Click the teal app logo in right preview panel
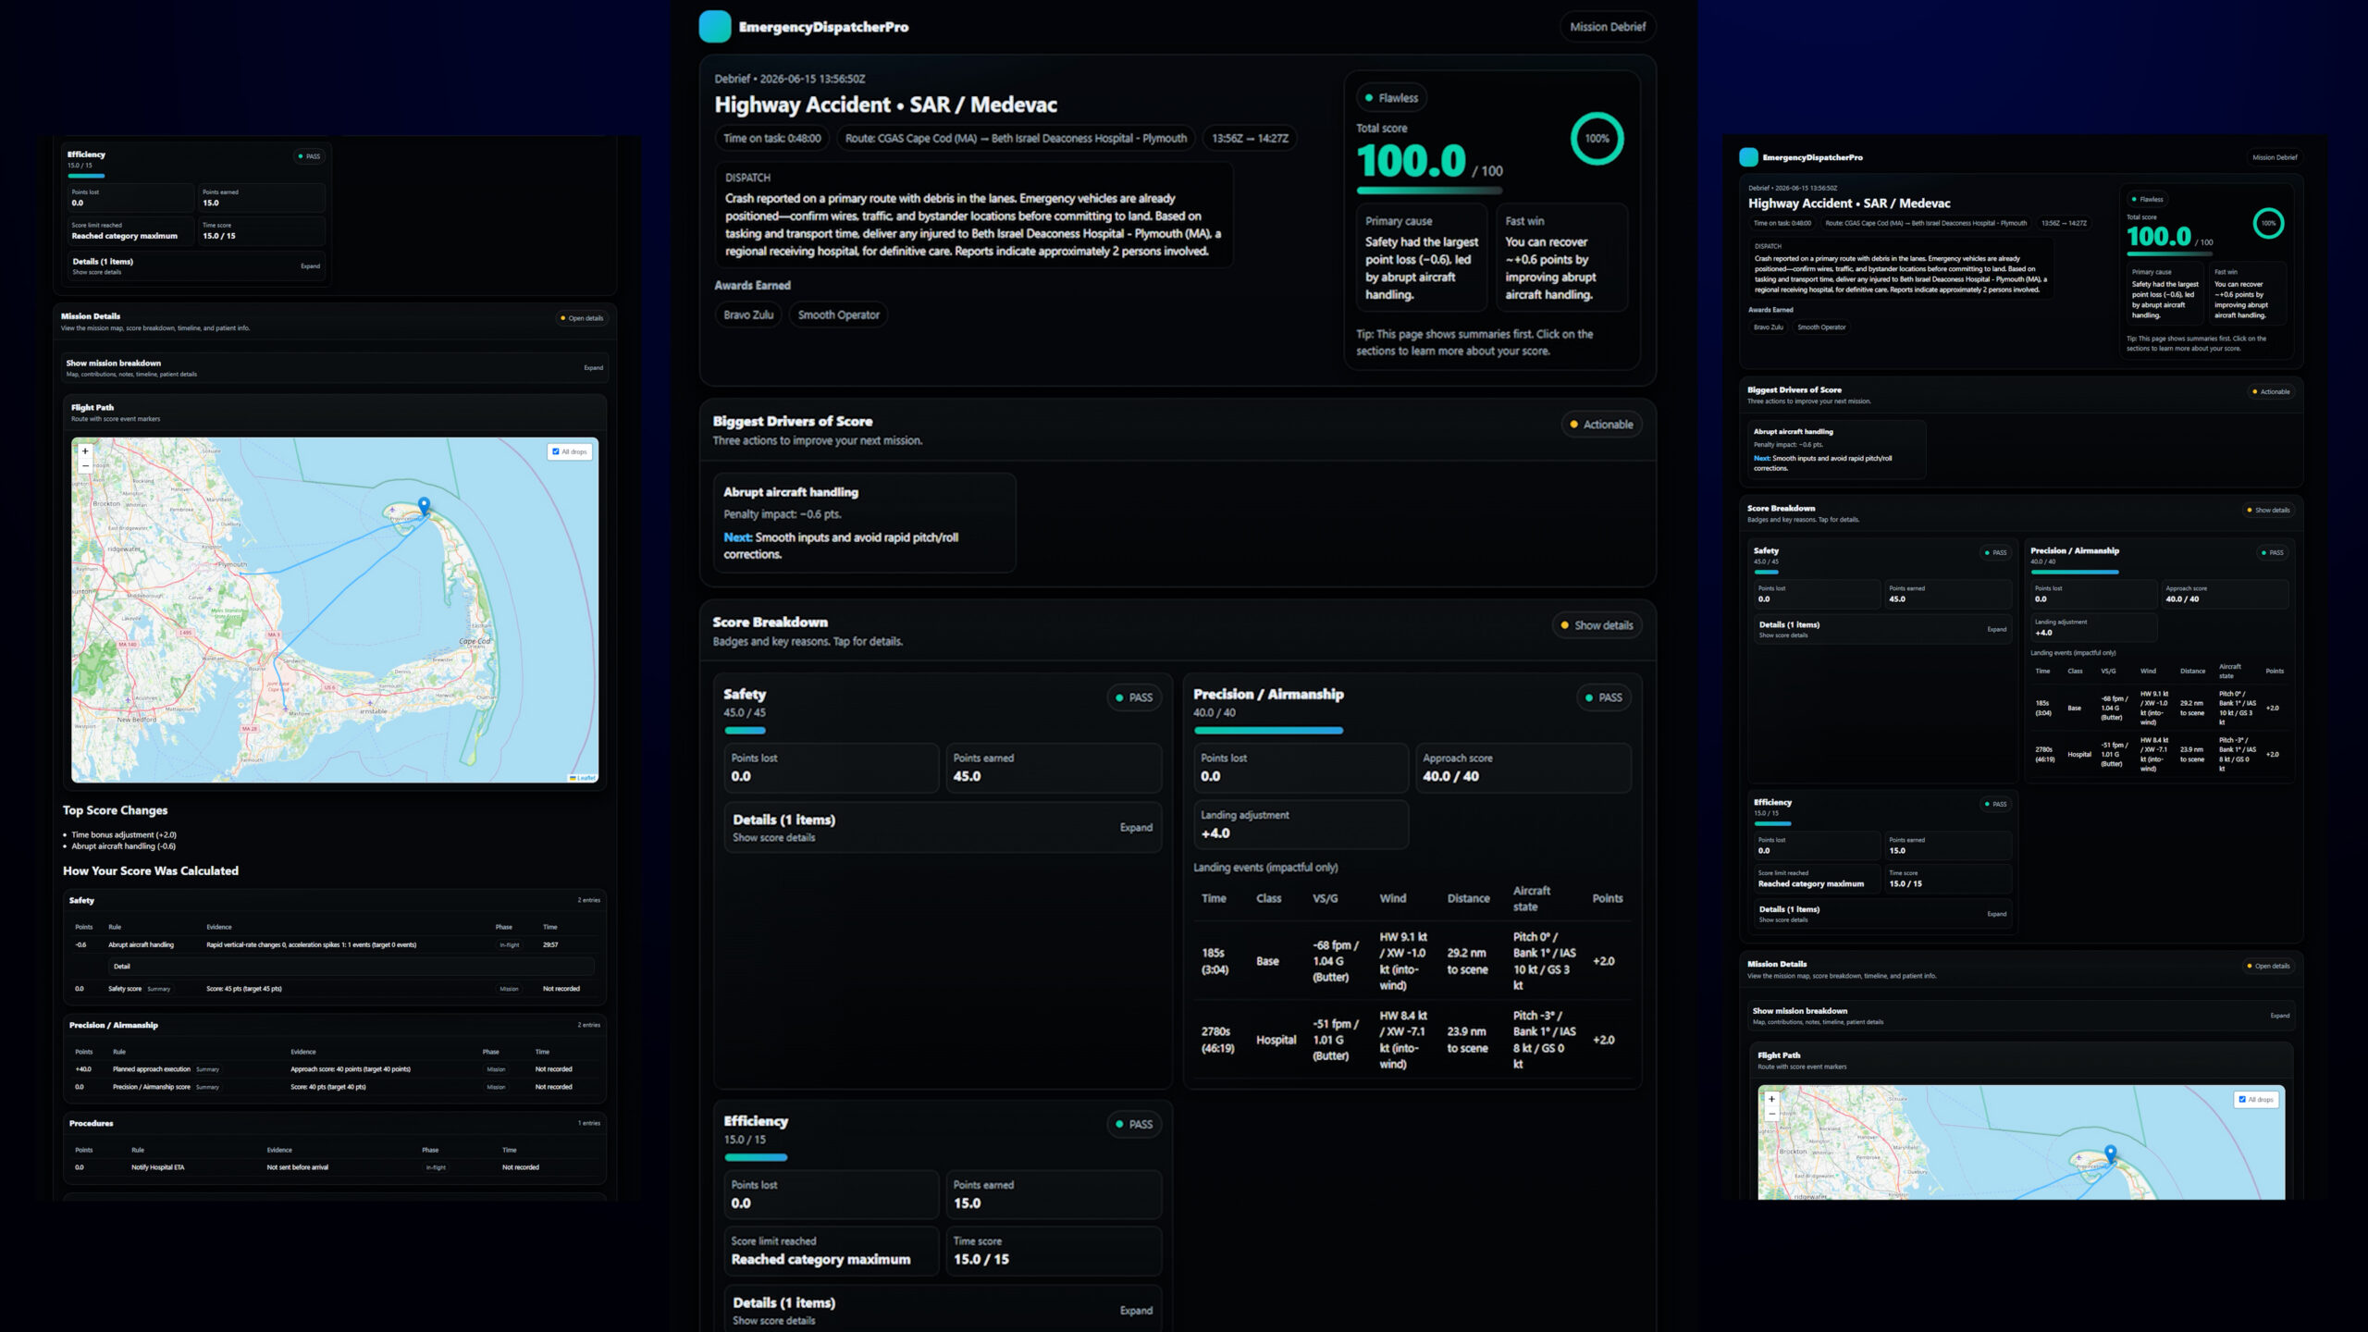Viewport: 2368px width, 1332px height. [x=1748, y=157]
